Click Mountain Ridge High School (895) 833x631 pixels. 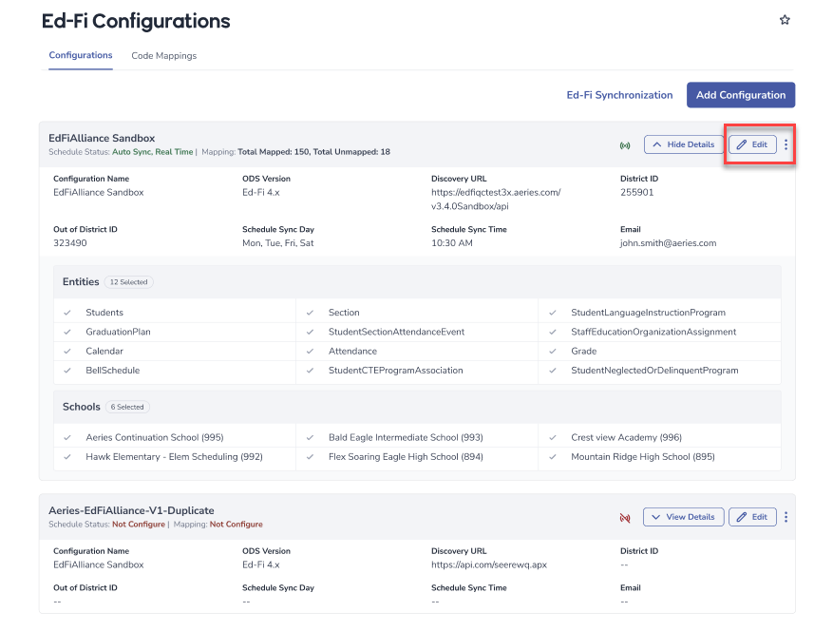(643, 457)
